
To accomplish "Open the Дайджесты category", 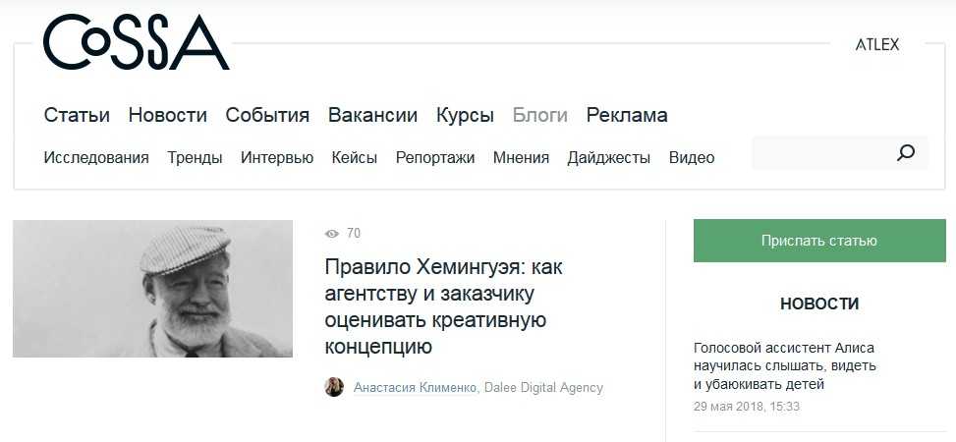I will point(608,157).
